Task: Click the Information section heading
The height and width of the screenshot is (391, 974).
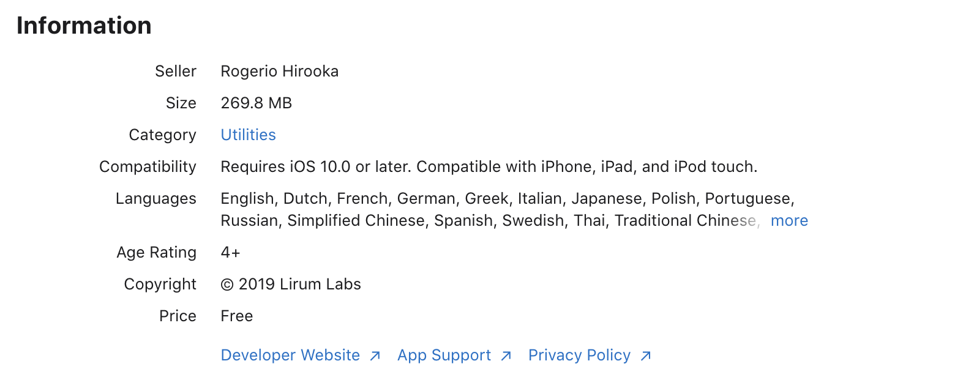Action: click(84, 26)
